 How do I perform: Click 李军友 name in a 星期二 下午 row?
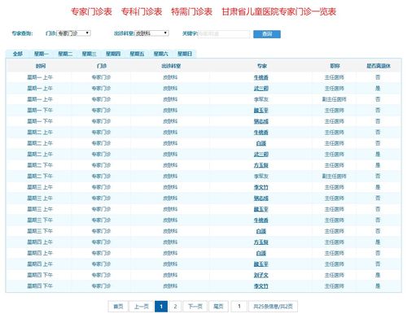(x=261, y=177)
